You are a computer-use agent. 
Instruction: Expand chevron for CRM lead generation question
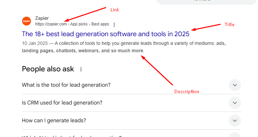(235, 103)
